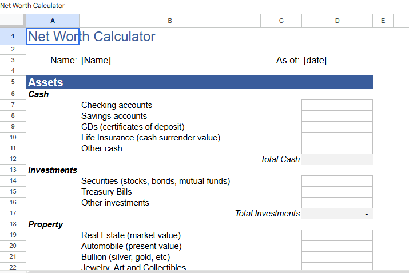This screenshot has height=273, width=409.
Task: Click the 'Treasury Bills' label
Action: 106,192
